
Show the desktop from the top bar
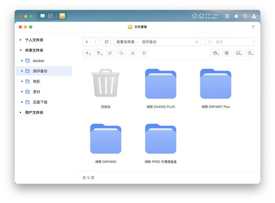tap(42, 16)
